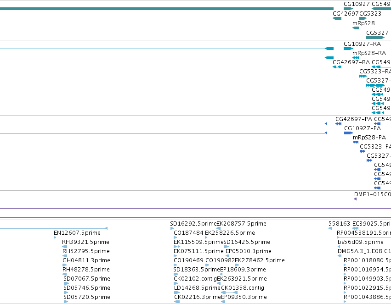Open EST label EK278462.5prime
The width and height of the screenshot is (391, 304).
tap(260, 260)
